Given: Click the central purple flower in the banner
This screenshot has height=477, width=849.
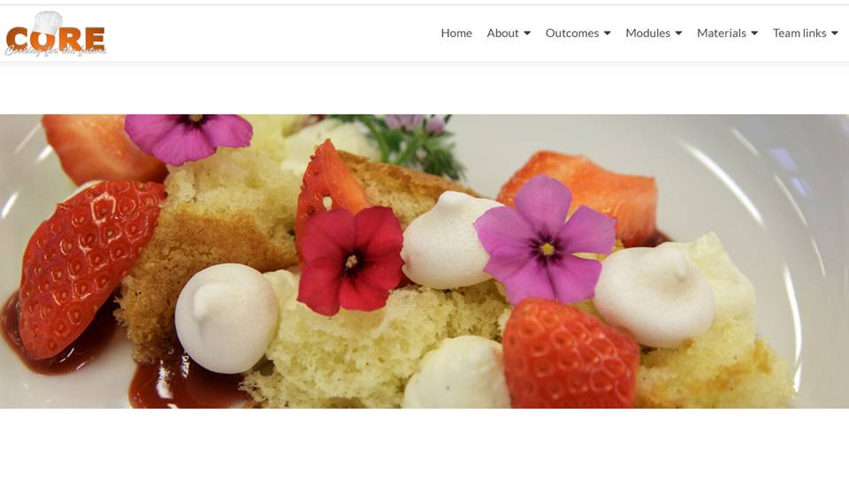Looking at the screenshot, I should (546, 240).
